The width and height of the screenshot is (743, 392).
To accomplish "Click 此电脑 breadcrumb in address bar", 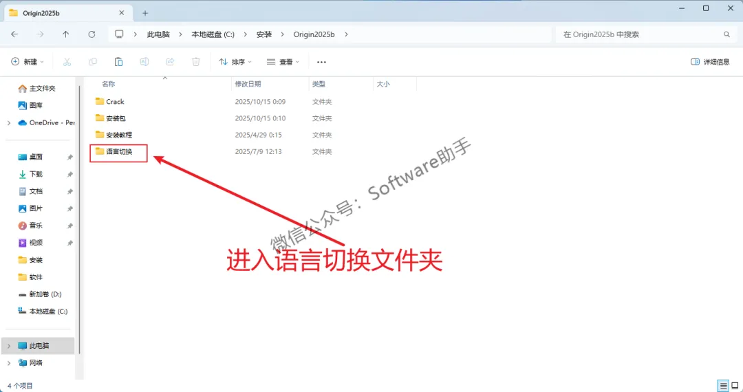I will (158, 34).
